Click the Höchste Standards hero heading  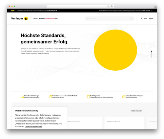[x=45, y=38]
